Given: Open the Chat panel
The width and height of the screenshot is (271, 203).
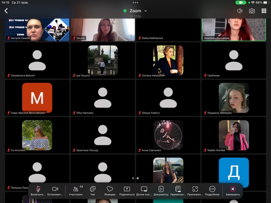Looking at the screenshot, I should [x=93, y=191].
